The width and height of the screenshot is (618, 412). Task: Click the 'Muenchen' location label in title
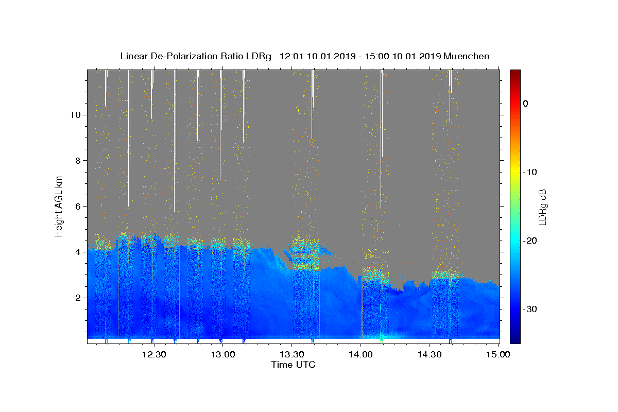point(467,56)
